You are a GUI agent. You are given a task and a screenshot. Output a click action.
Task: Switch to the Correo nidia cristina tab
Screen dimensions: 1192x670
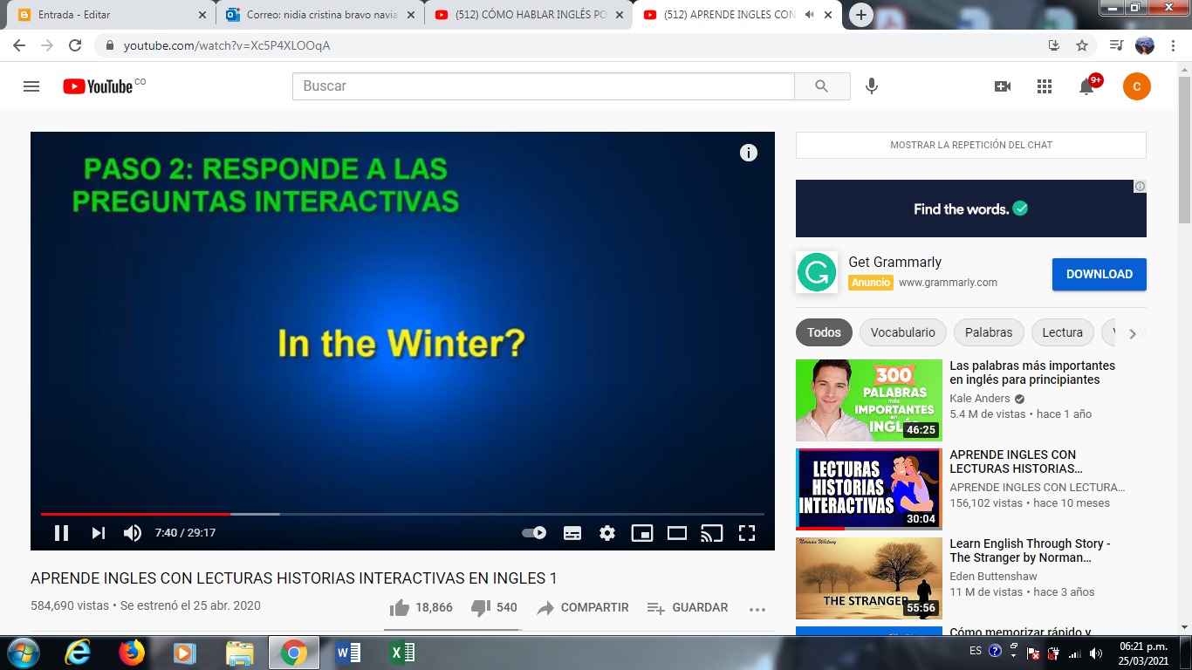[x=320, y=15]
